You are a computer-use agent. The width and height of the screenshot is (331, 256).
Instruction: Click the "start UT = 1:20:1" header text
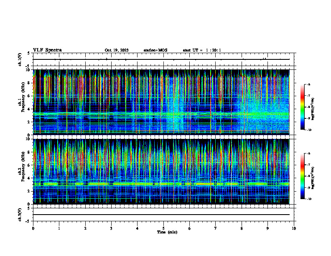tap(202, 50)
